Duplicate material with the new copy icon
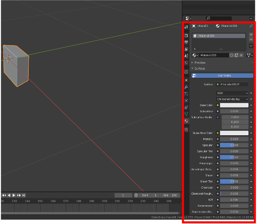The height and width of the screenshot is (224, 257). (x=236, y=55)
